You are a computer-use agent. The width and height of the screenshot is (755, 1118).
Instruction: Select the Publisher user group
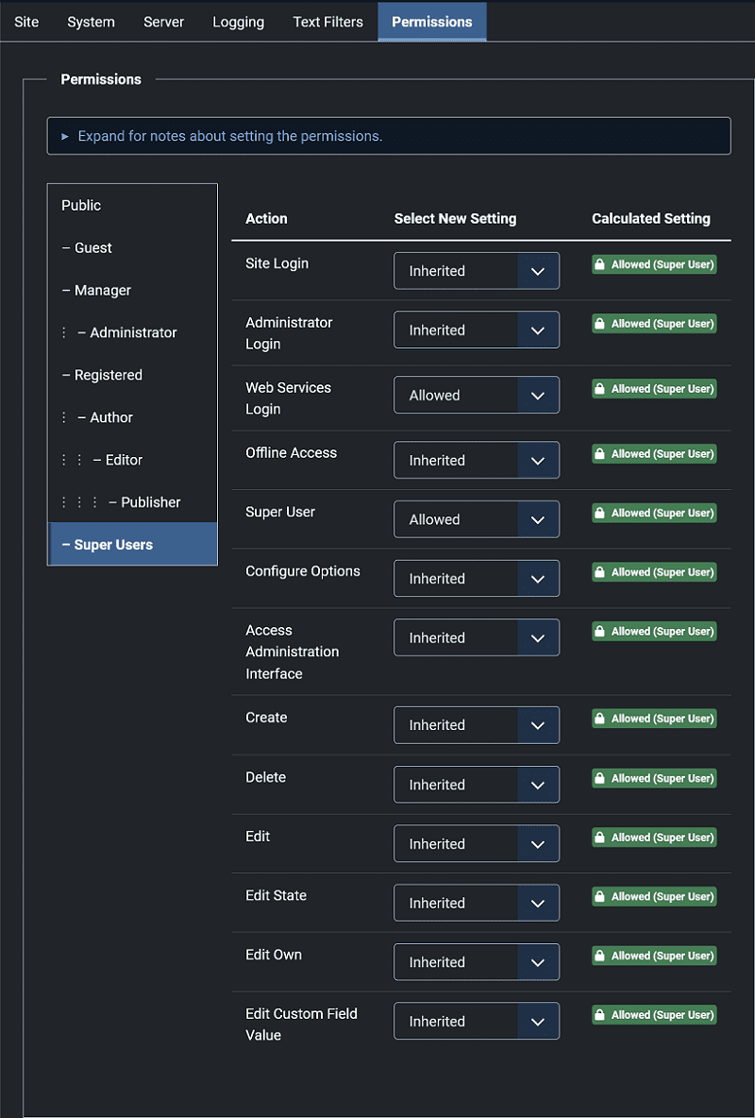click(x=150, y=502)
